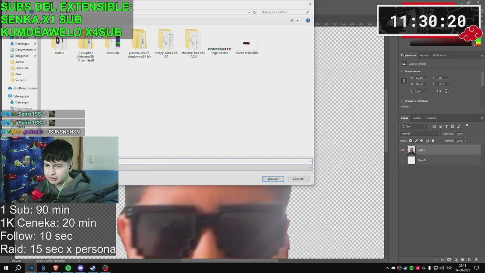Open help icon in save dialog

point(308,20)
